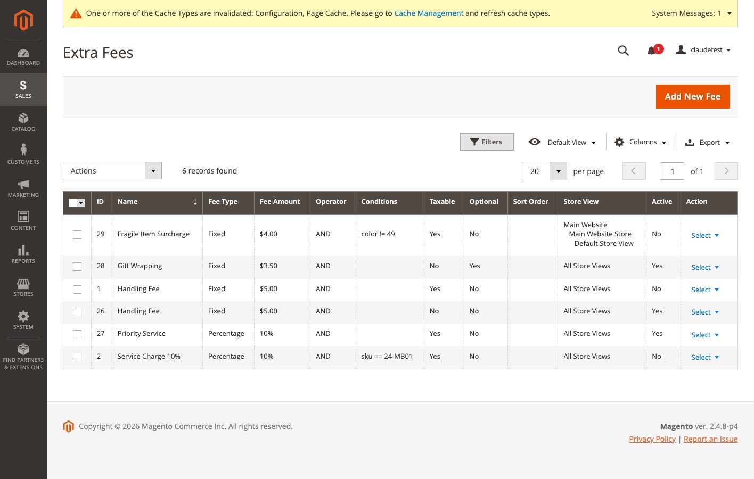Screen dimensions: 754x479
Task: Open the Customers menu
Action: pos(23,155)
